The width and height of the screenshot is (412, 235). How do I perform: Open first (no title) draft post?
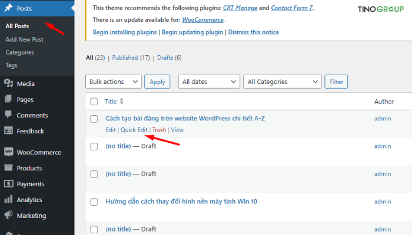(118, 146)
